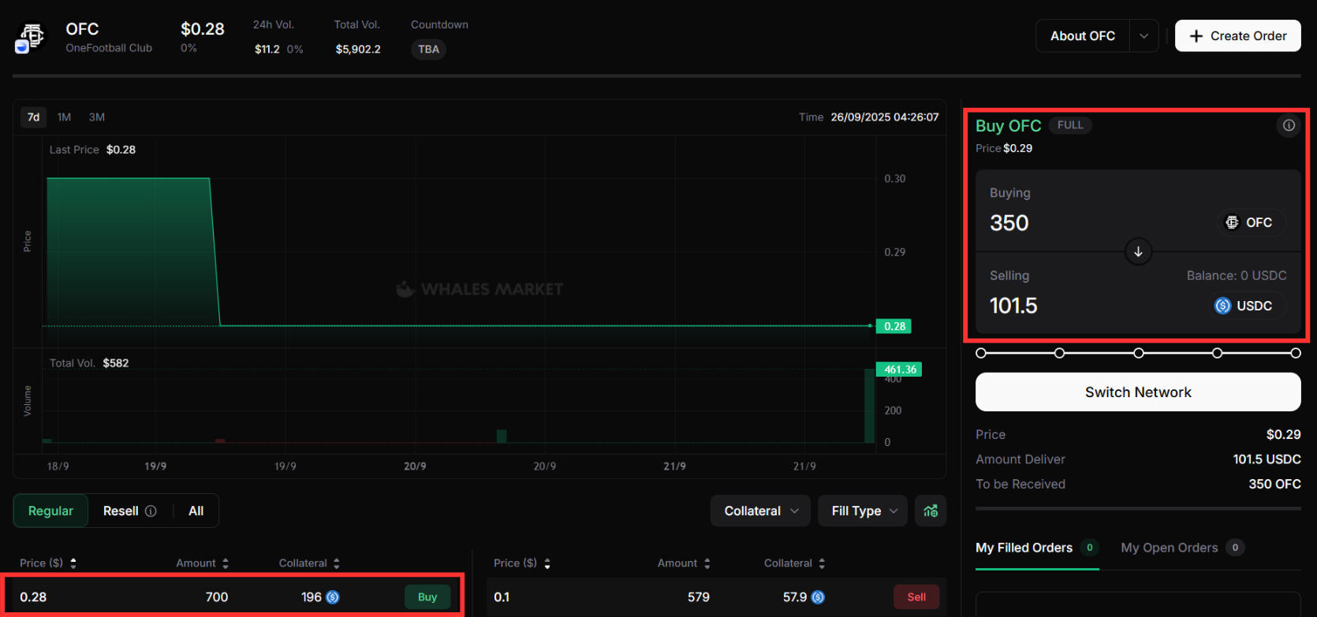Click Sell on the 0.1 price order
1317x617 pixels.
click(x=916, y=597)
